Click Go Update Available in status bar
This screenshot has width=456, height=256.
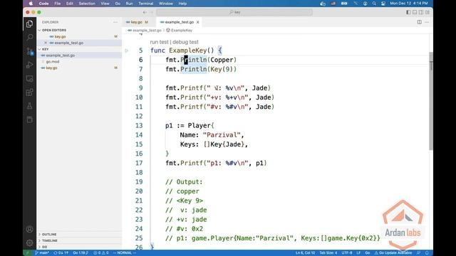coord(393,253)
